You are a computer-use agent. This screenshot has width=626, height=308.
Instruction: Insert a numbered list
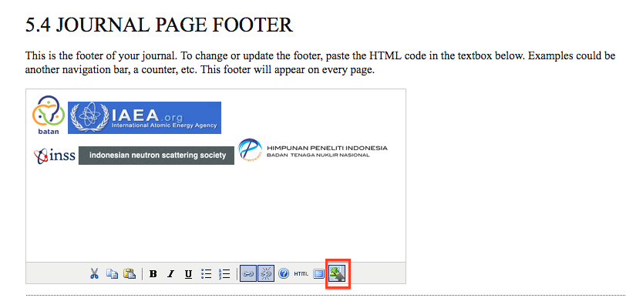click(225, 273)
